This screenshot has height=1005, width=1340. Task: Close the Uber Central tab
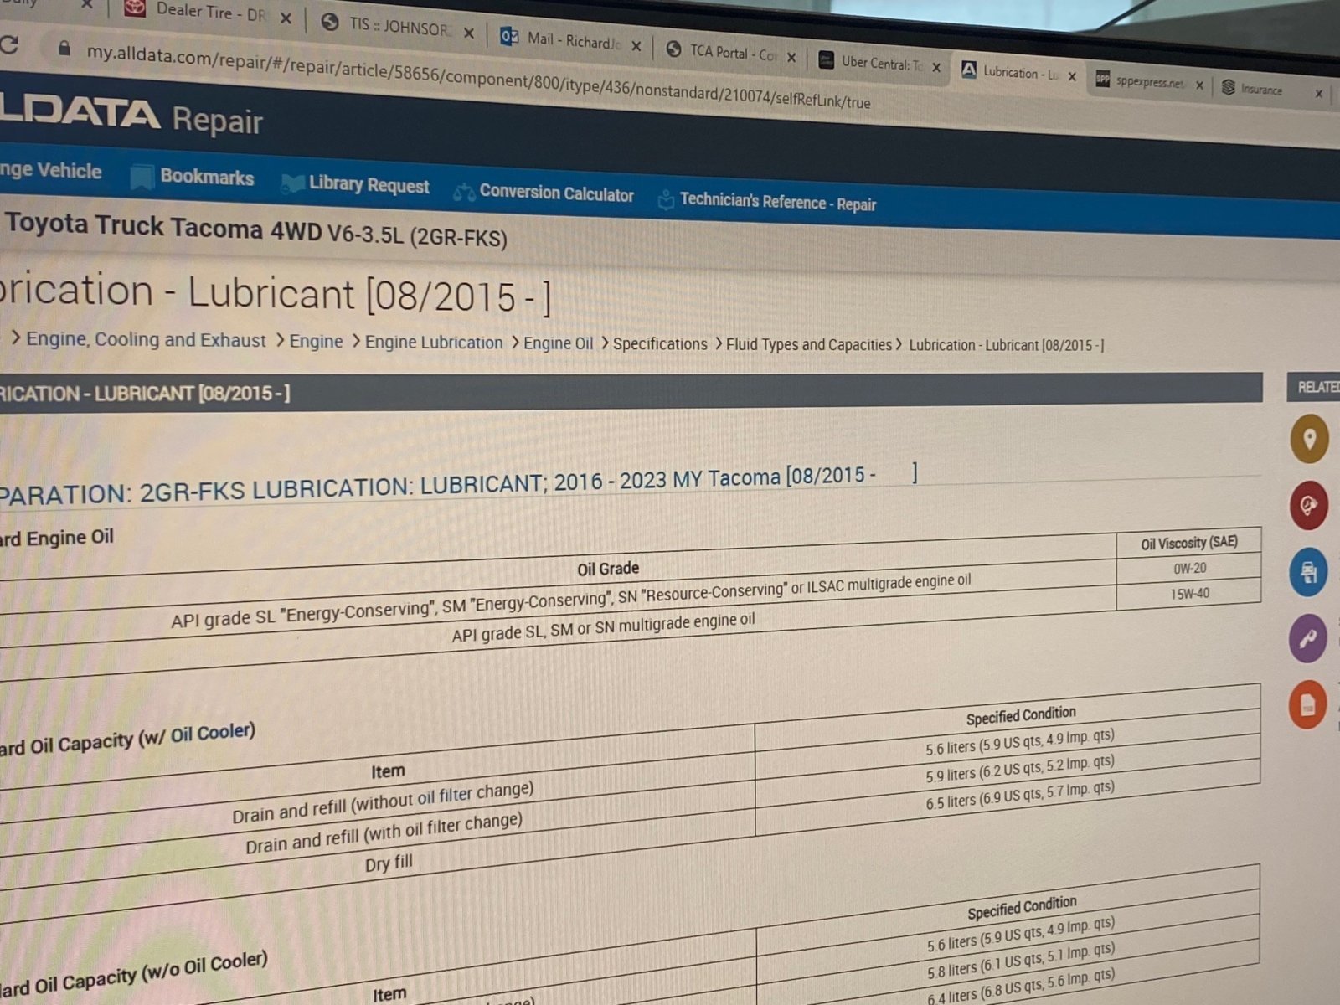[x=936, y=67]
